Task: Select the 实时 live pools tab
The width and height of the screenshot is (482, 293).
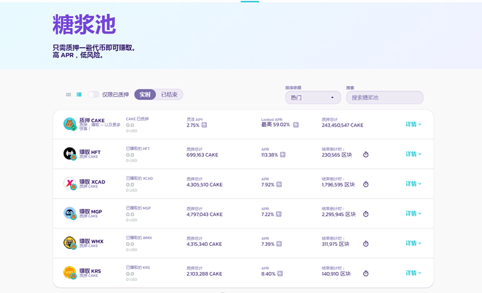Action: click(145, 94)
